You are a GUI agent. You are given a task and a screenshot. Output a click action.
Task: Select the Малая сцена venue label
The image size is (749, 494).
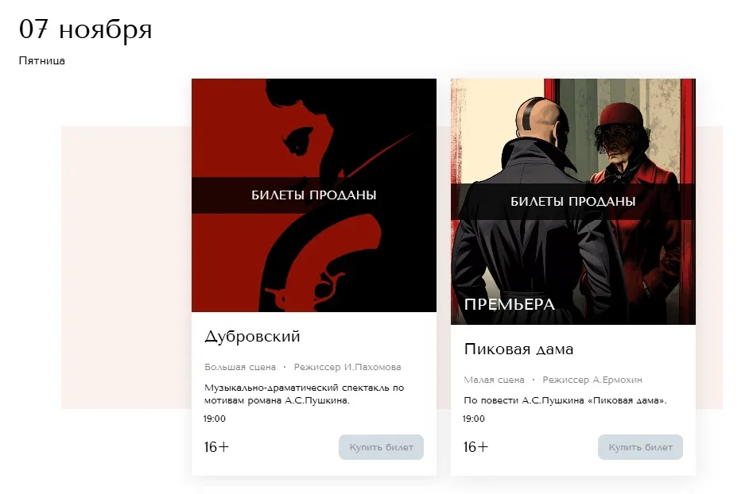point(494,380)
